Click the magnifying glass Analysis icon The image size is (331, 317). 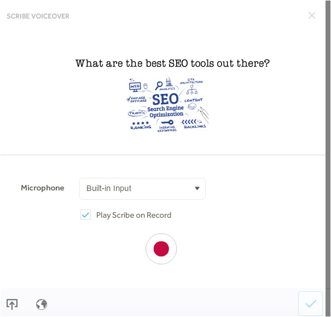tap(159, 85)
